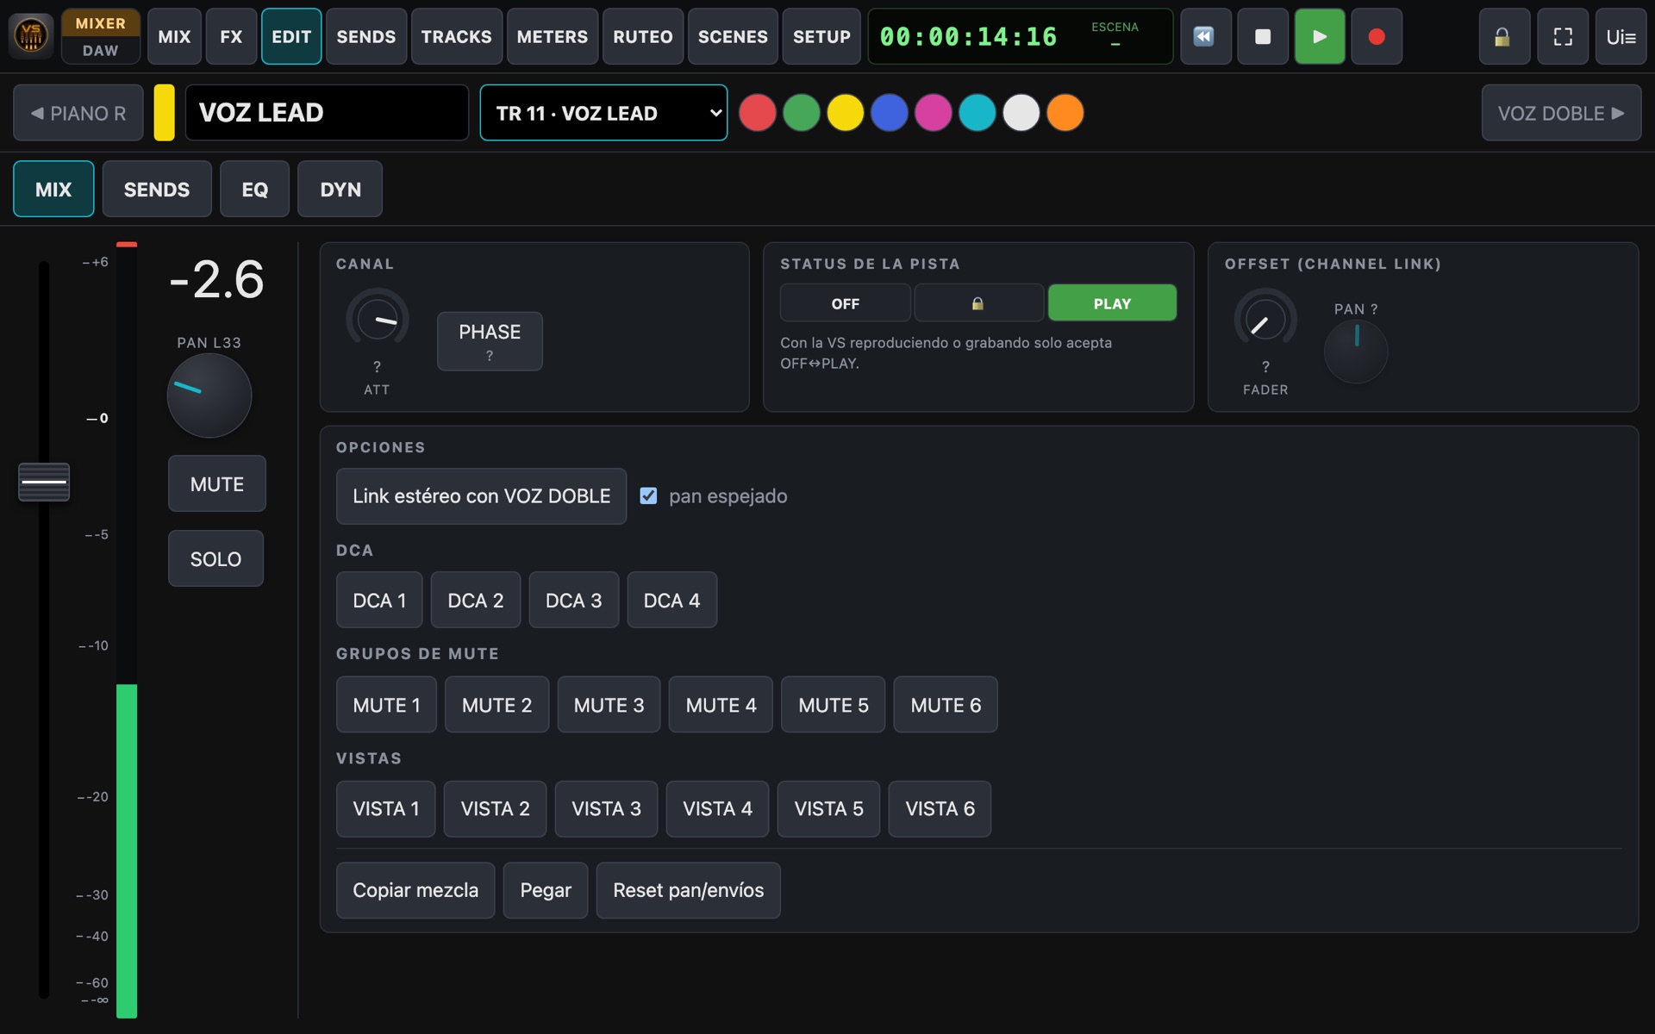Switch to the MIXER mode
Viewport: 1655px width, 1034px height.
(x=100, y=23)
